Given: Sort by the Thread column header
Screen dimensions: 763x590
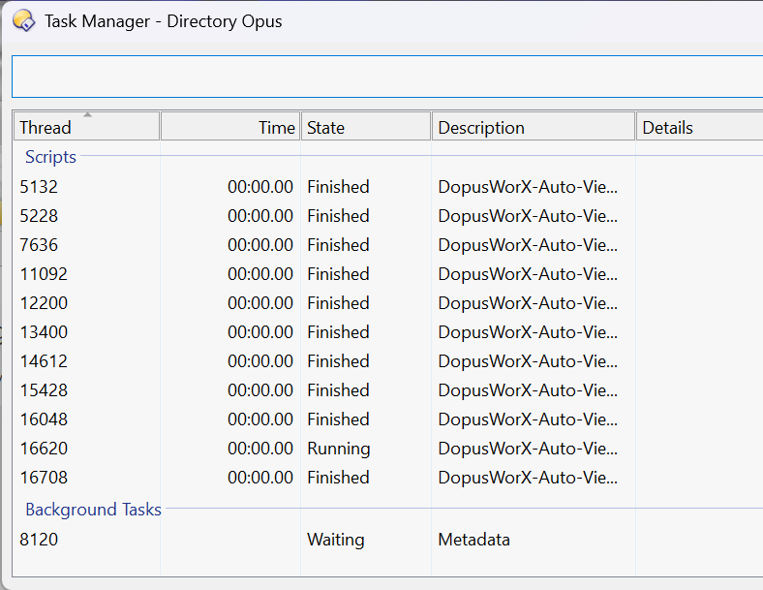Looking at the screenshot, I should point(86,127).
